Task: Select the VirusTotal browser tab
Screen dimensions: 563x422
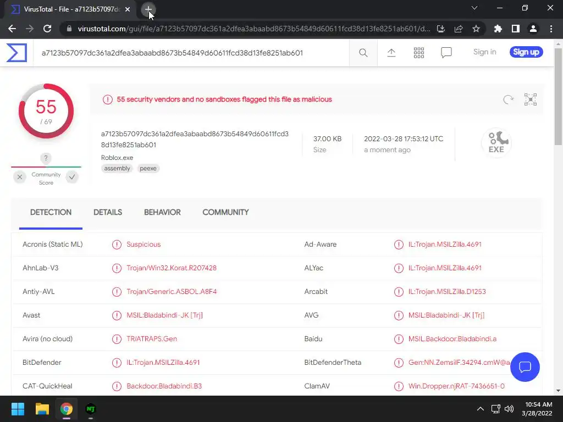Action: (x=70, y=10)
